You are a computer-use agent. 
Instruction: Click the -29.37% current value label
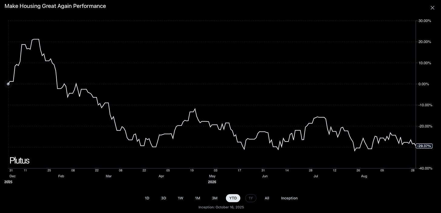424,146
